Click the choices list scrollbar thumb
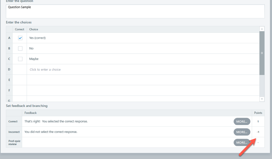This screenshot has height=159, width=272. 262,53
